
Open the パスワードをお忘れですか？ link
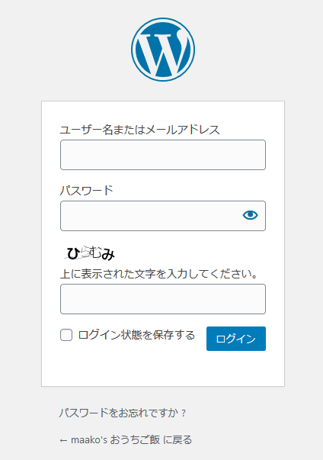[123, 413]
